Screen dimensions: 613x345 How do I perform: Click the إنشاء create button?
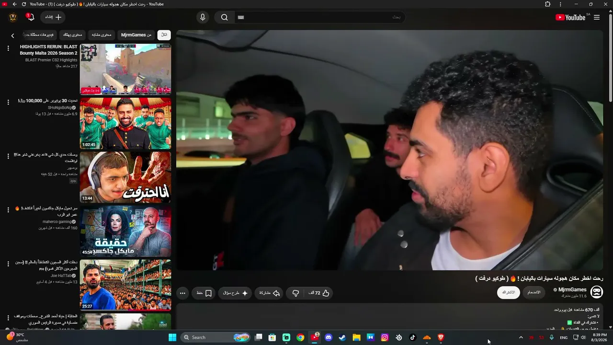pyautogui.click(x=53, y=17)
